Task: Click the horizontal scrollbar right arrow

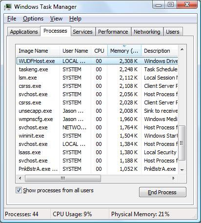Action: (174, 178)
